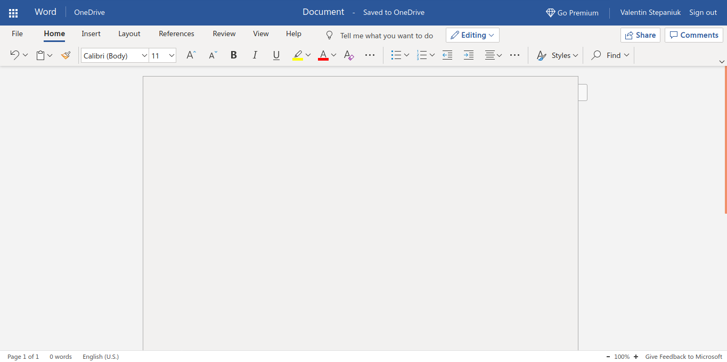727x362 pixels.
Task: Click the Decrease Indent icon
Action: [x=447, y=55]
